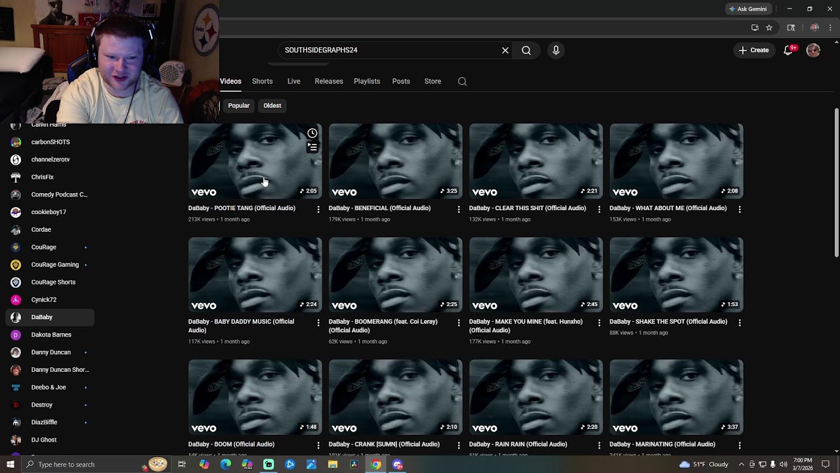Viewport: 840px width, 473px height.
Task: Click the Ask Gemini button
Action: [747, 9]
